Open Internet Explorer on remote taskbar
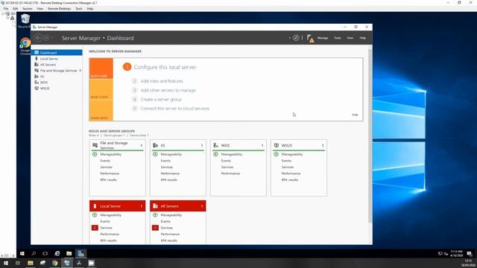This screenshot has width=477, height=268. 57,253
